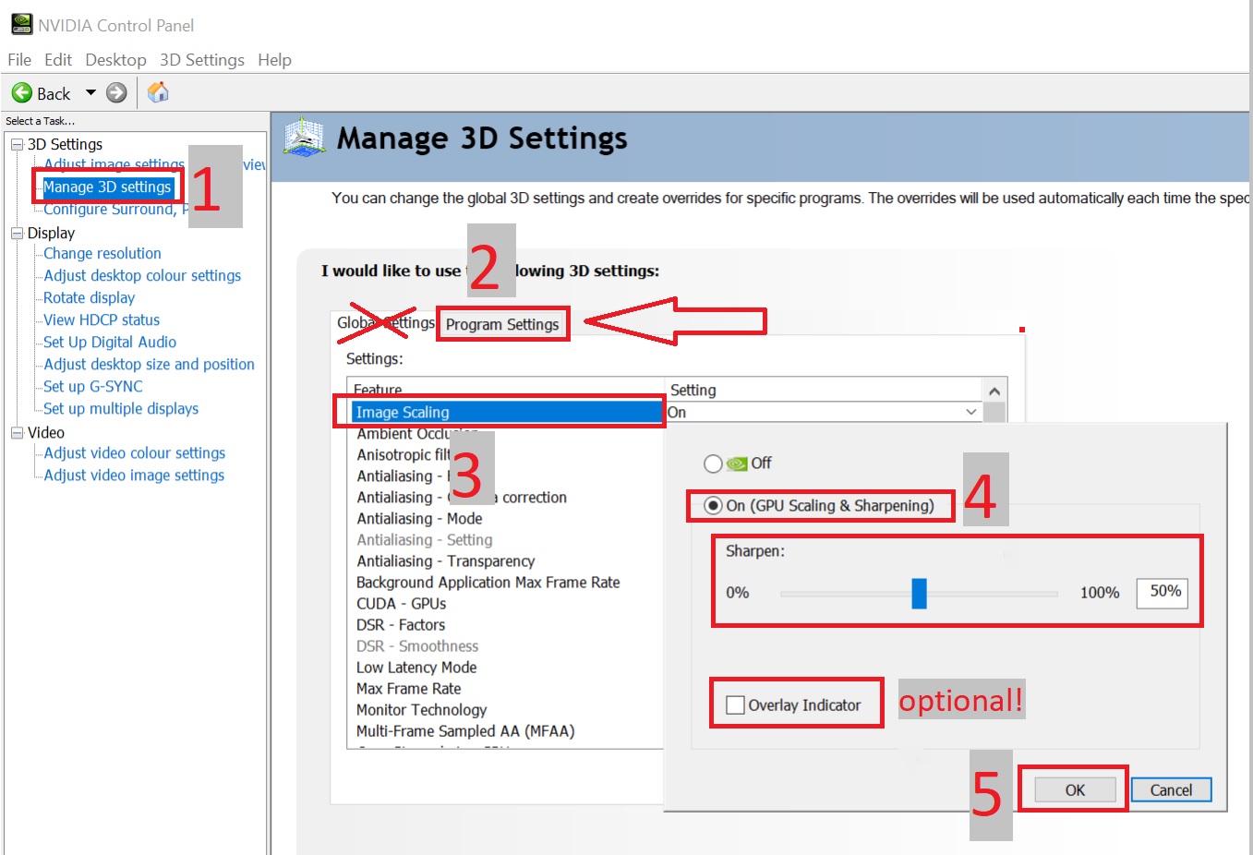This screenshot has width=1253, height=855.
Task: Click the settings list scroll-up arrow
Action: tap(994, 391)
